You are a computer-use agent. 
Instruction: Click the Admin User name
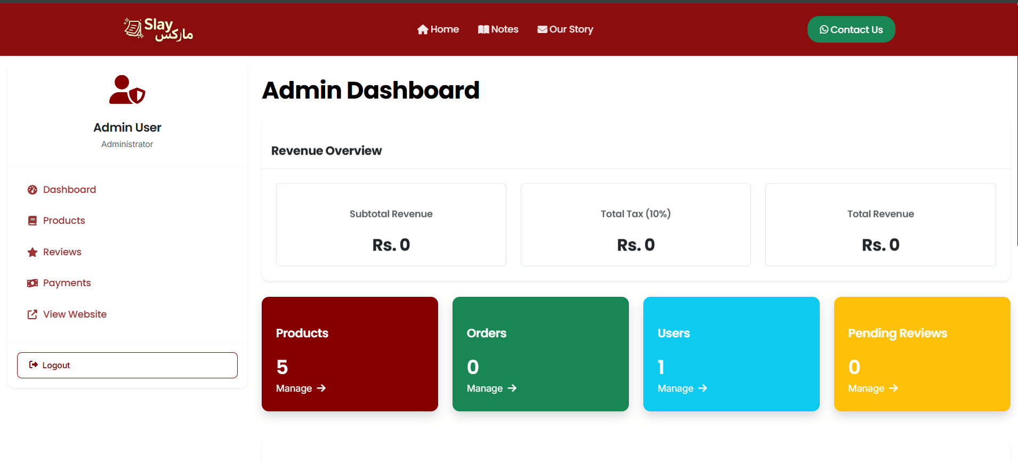[x=127, y=127]
